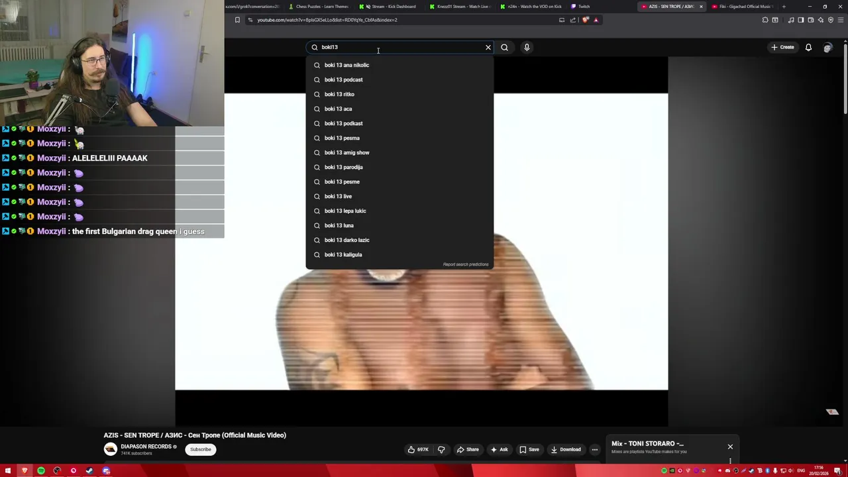
Task: Share the AZIS video
Action: point(468,449)
